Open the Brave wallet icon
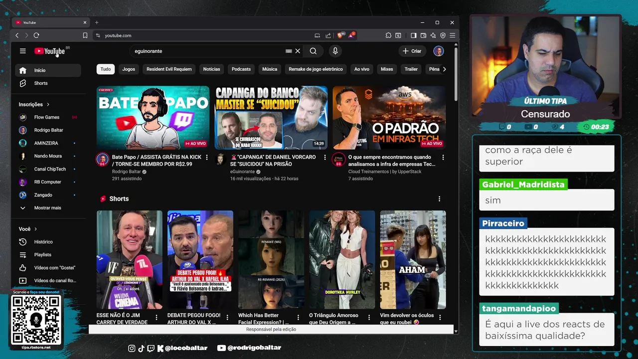Screen dimensions: 638x359 424,35
